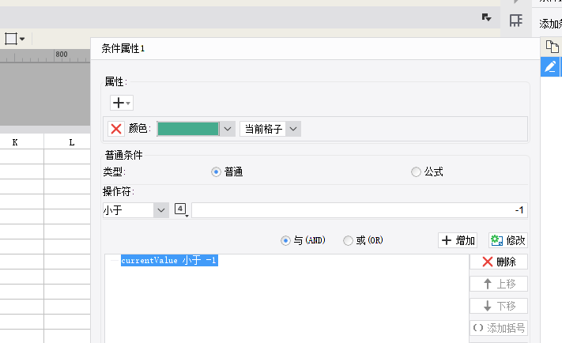Viewport: 562px width, 343px height.
Task: Click the condition value input field
Action: [x=359, y=210]
